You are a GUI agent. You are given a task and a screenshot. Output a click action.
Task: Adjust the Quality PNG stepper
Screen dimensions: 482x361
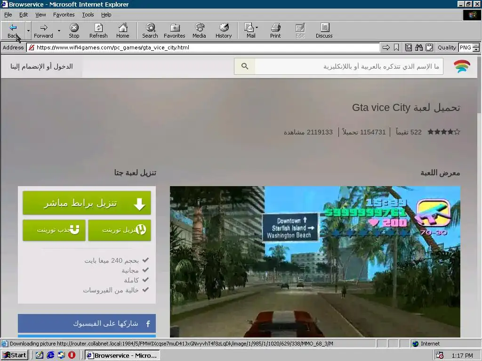[476, 47]
